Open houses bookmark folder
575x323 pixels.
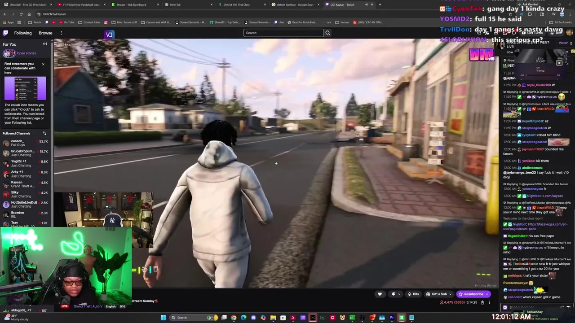(x=342, y=22)
